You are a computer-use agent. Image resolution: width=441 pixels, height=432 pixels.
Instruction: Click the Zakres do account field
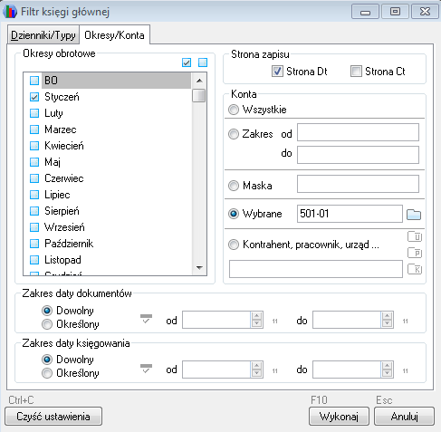(358, 155)
